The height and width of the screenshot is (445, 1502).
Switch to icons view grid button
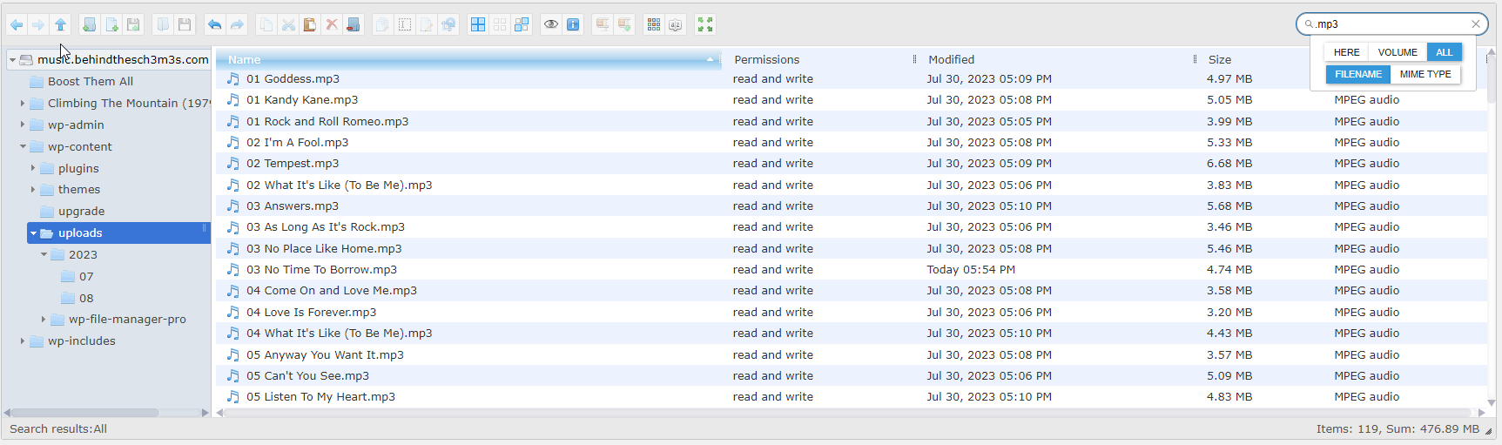pyautogui.click(x=654, y=24)
